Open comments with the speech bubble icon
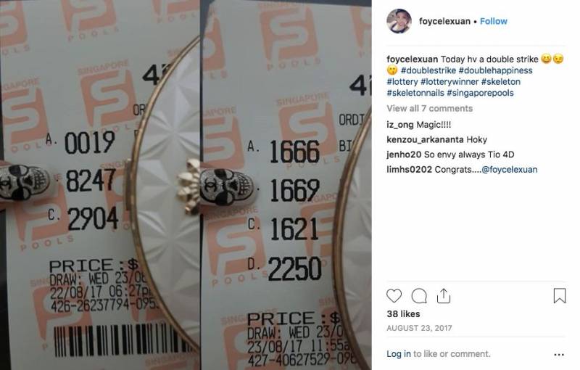 coord(419,296)
